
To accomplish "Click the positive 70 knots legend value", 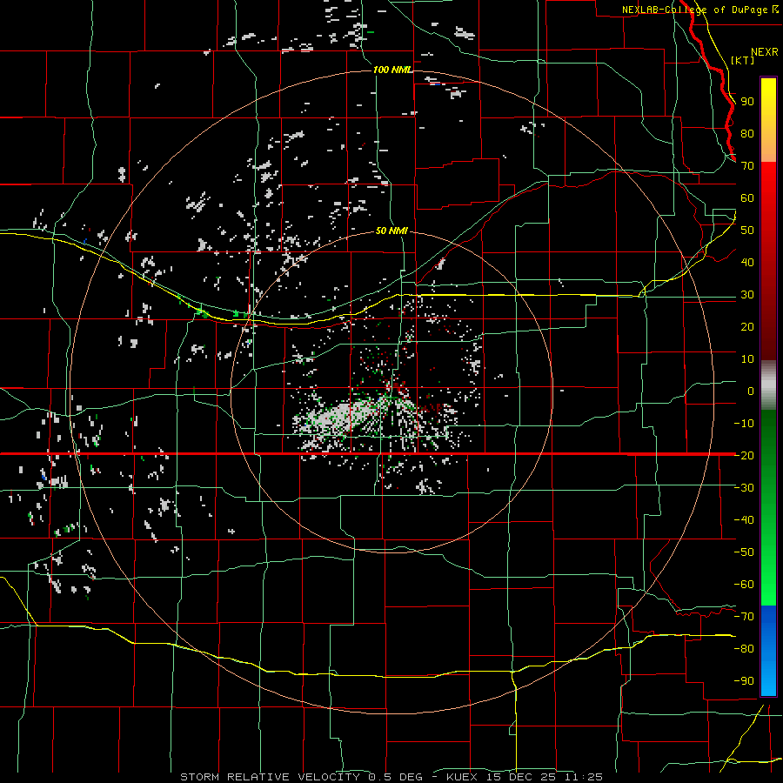I will [747, 166].
